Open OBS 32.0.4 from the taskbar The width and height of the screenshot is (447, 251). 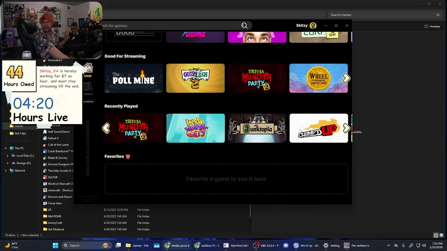pos(266,245)
